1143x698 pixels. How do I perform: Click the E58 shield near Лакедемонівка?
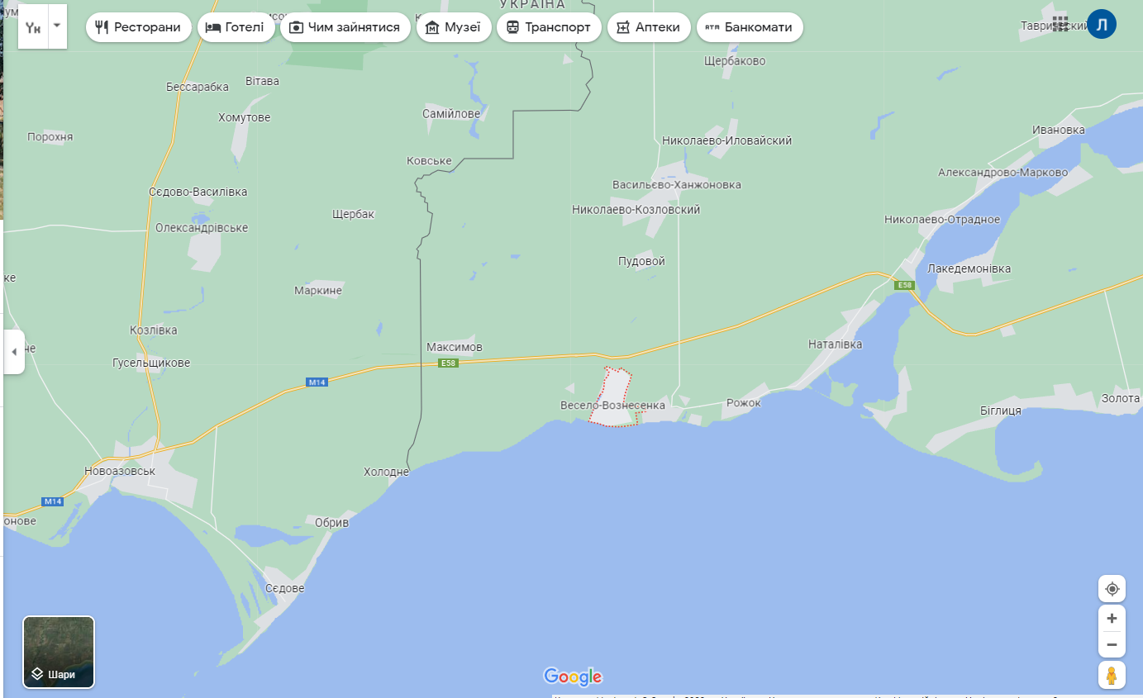tap(904, 285)
